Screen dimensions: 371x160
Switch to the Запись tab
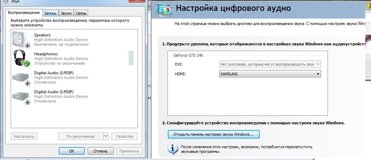tap(50, 13)
